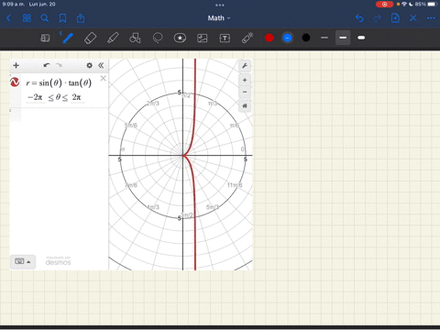Collapse the Desmos expression list
The width and height of the screenshot is (440, 330).
101,65
